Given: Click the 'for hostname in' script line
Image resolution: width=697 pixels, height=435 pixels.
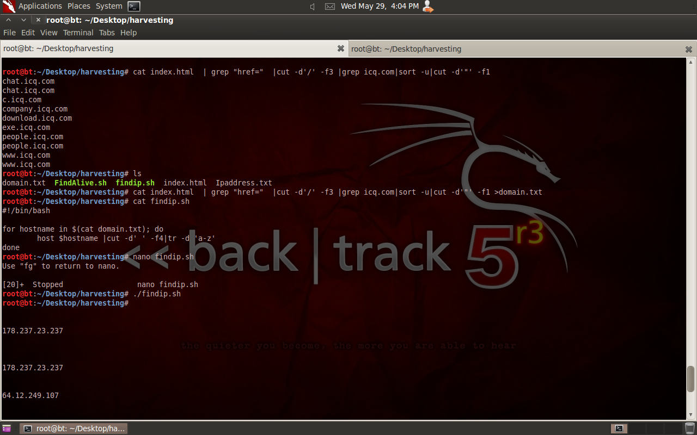Looking at the screenshot, I should tap(83, 229).
